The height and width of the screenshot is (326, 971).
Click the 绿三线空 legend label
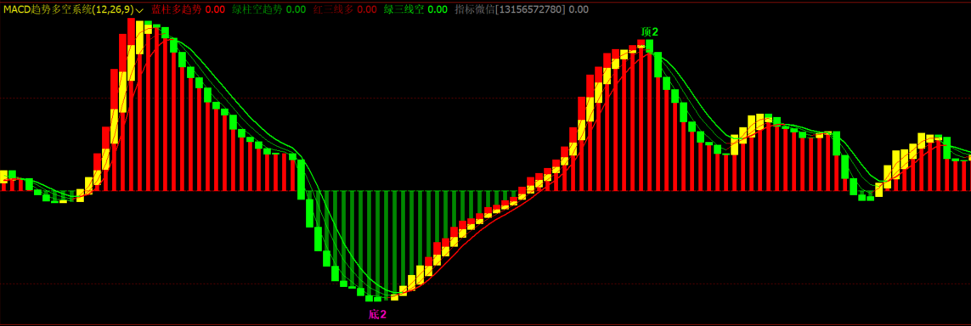404,9
